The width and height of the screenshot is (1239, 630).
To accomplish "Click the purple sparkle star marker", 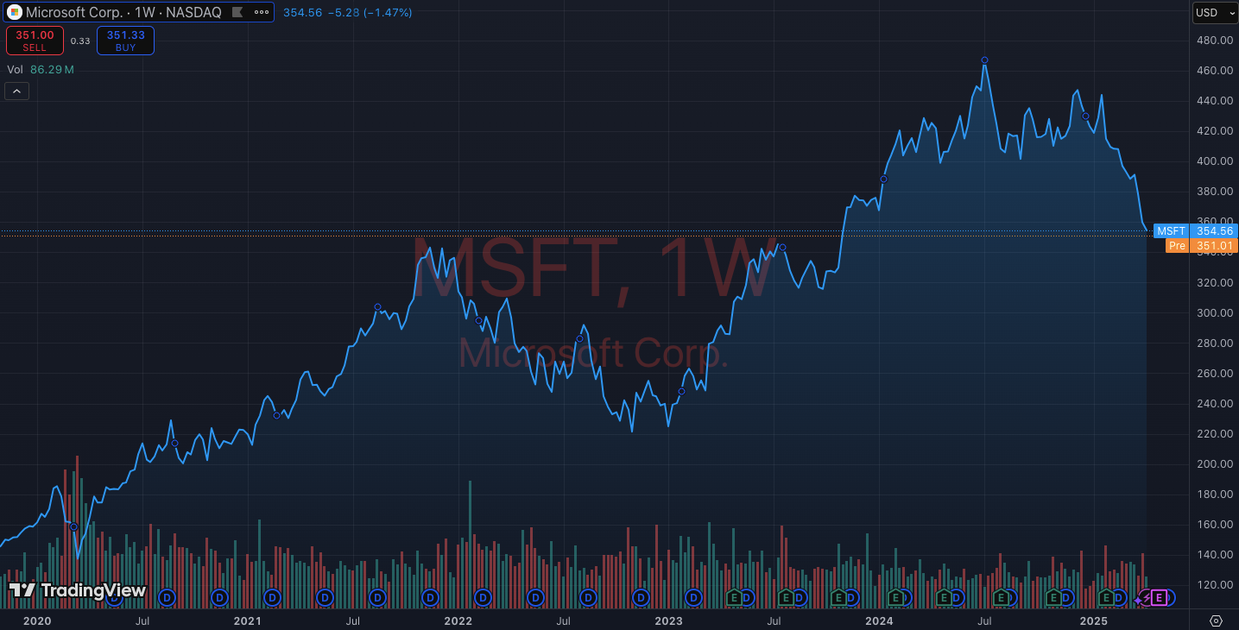I will tap(1138, 599).
